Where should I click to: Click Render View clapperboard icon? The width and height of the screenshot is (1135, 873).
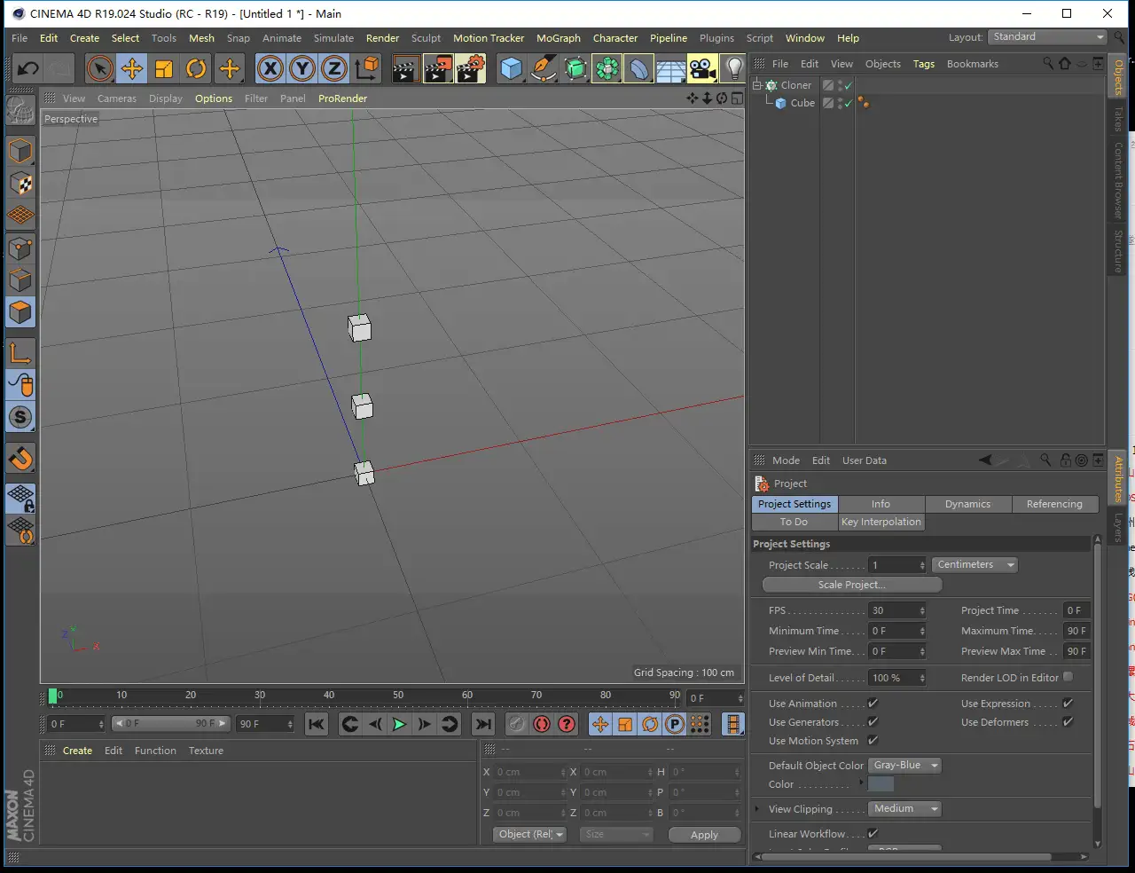tap(405, 68)
